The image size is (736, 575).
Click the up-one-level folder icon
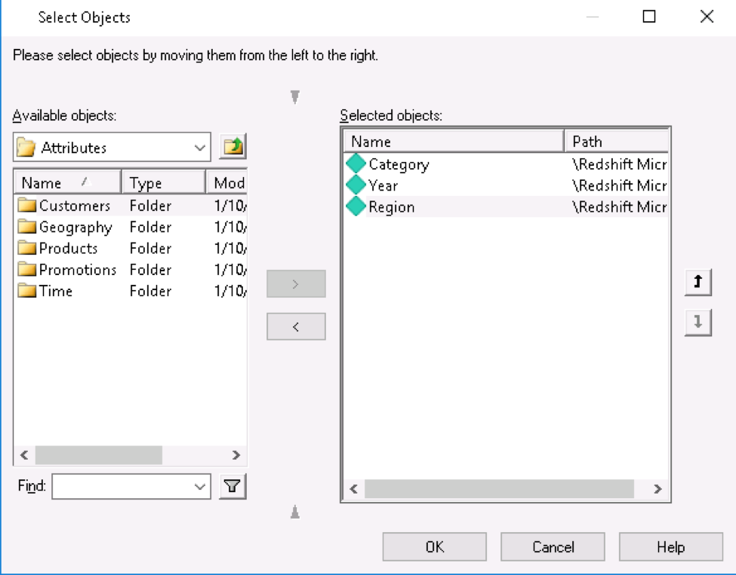coord(232,146)
